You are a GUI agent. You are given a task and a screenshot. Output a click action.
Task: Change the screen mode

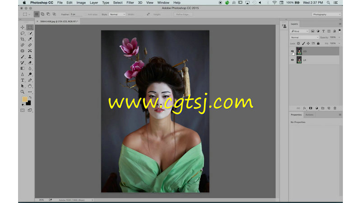30,111
